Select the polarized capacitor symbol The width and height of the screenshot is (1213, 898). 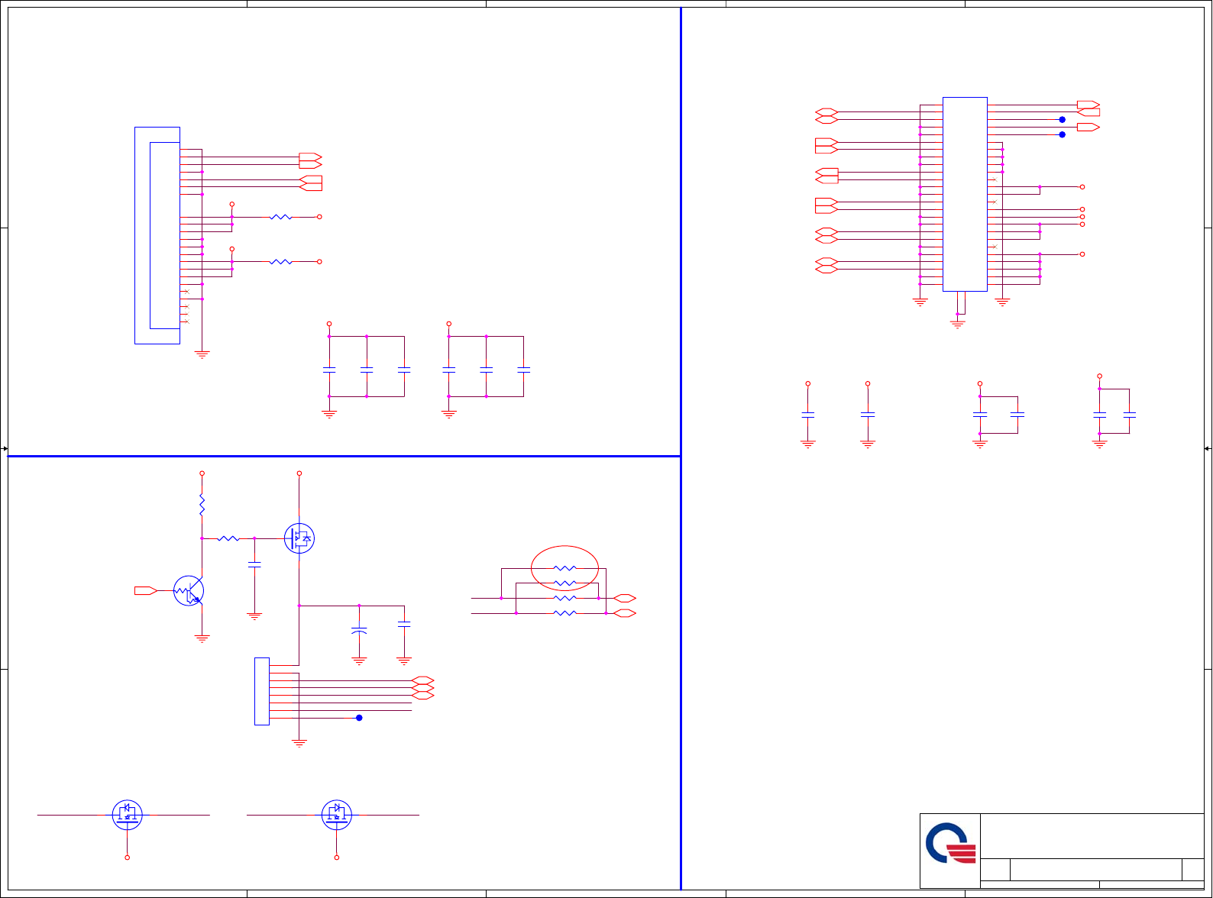[x=359, y=631]
